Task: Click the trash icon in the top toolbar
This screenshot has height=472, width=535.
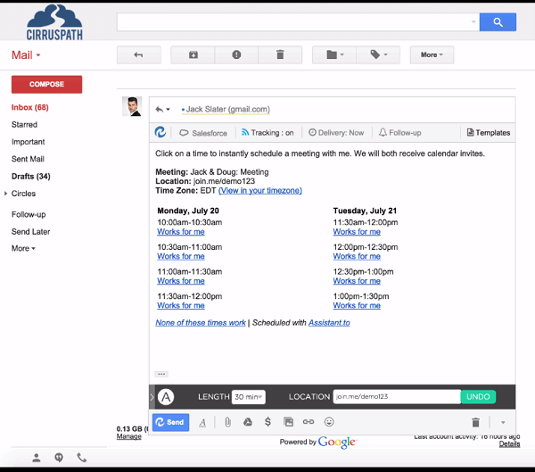Action: [280, 55]
